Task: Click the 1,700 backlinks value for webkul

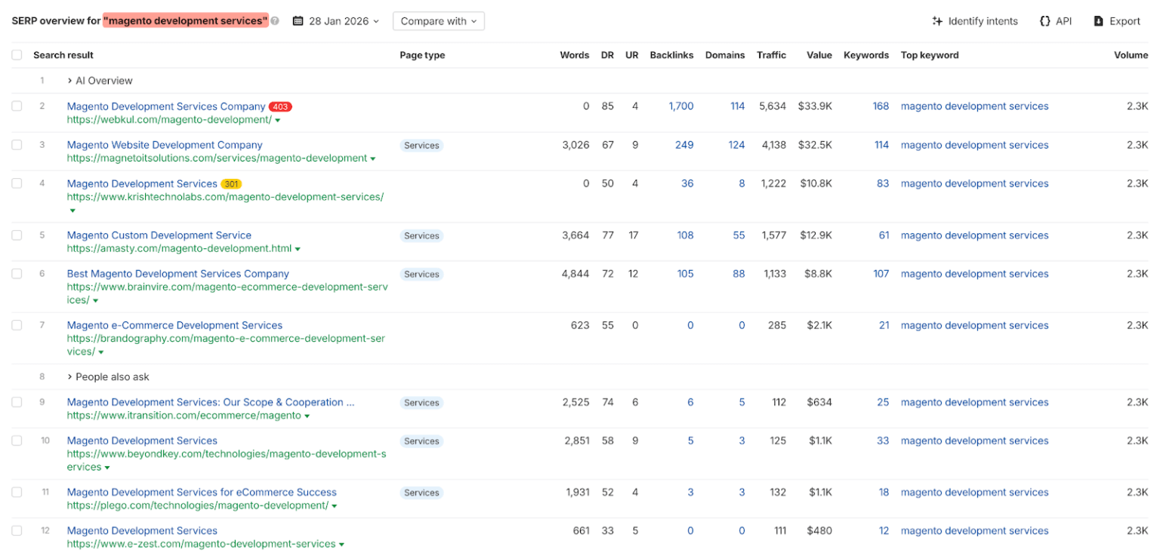Action: point(681,106)
